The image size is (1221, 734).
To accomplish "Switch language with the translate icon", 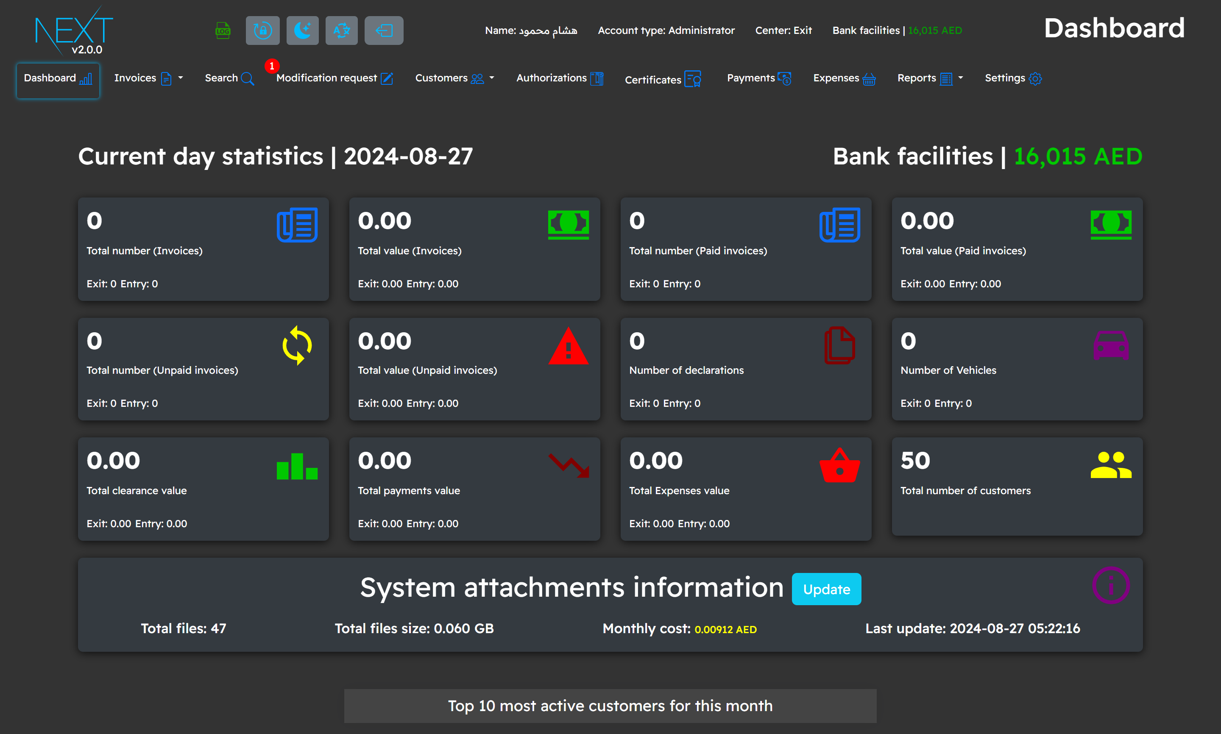I will pyautogui.click(x=341, y=31).
